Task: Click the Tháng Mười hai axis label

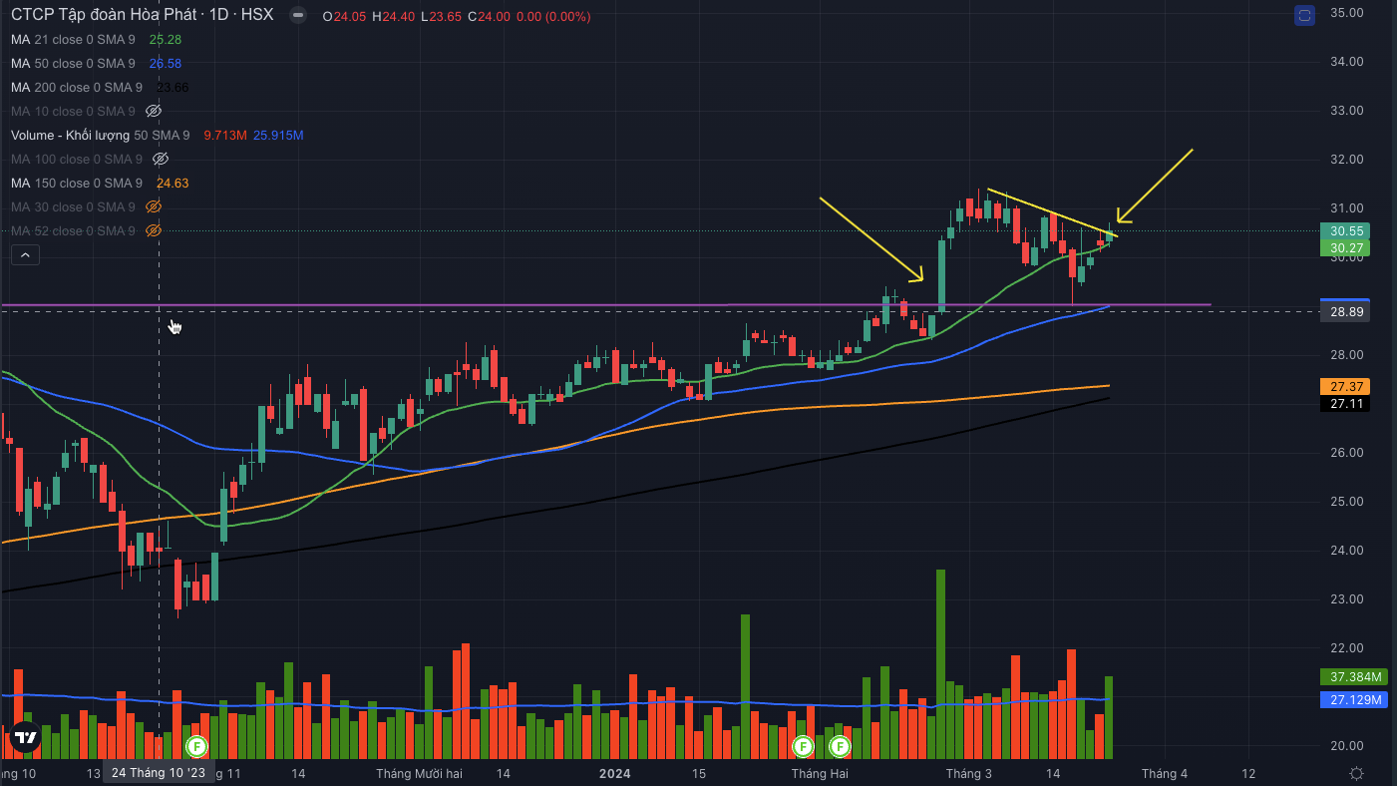Action: click(x=419, y=773)
